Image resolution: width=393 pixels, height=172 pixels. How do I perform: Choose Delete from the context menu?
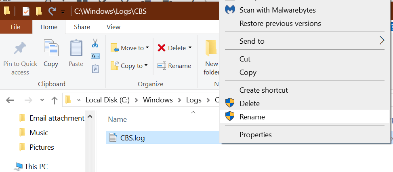pyautogui.click(x=304, y=104)
